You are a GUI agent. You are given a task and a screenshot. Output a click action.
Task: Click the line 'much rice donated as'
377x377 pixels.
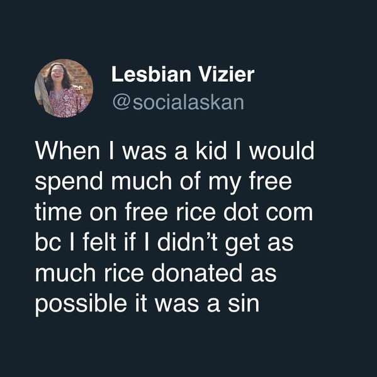pos(156,273)
